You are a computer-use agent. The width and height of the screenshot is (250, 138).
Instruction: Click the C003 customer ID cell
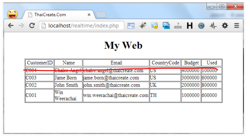(40, 78)
